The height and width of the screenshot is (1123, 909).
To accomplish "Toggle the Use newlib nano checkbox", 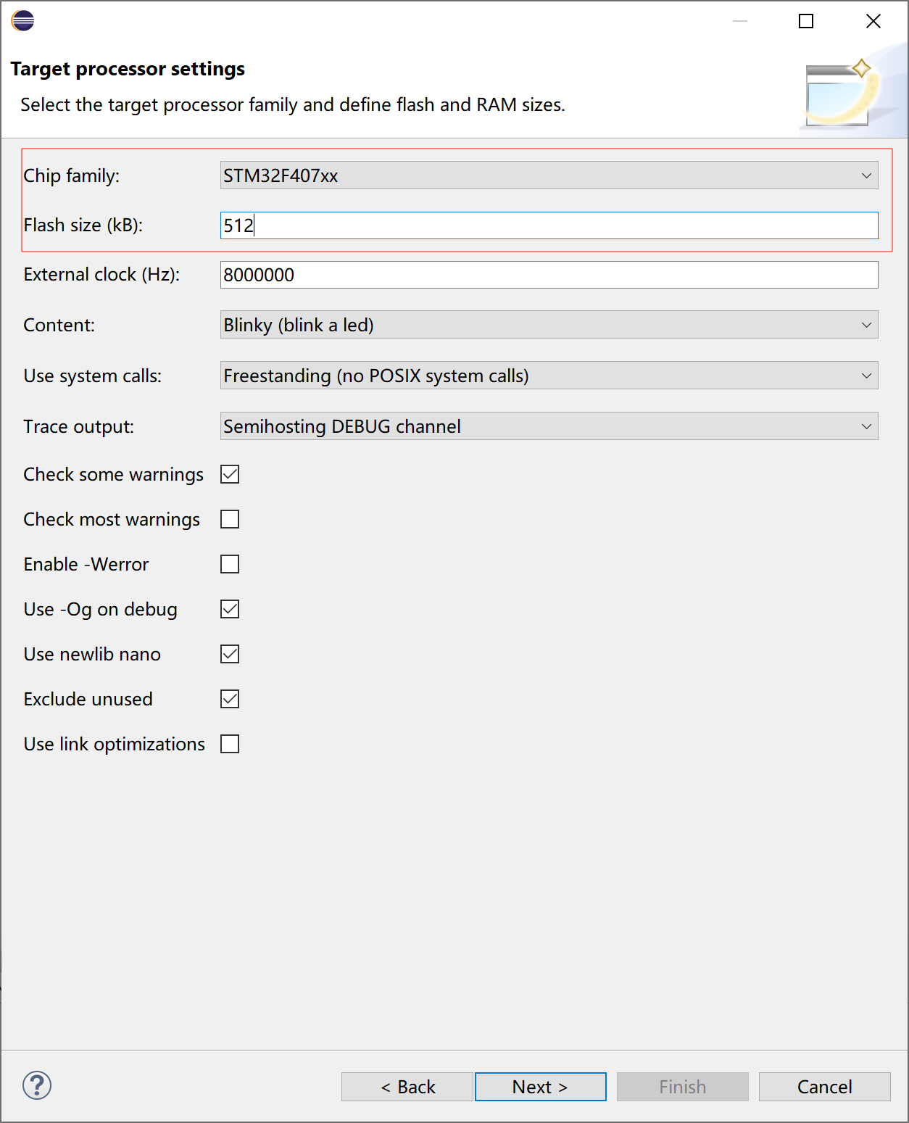I will click(x=230, y=654).
